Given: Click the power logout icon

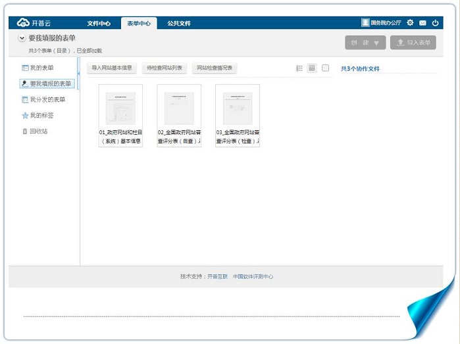Looking at the screenshot, I should pyautogui.click(x=435, y=23).
